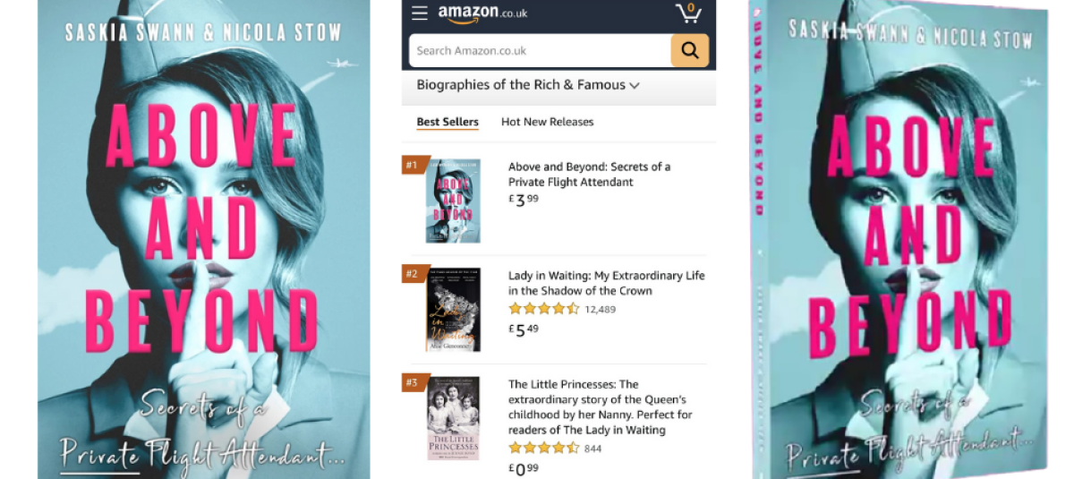Click The Little Princesses star rating
1074x479 pixels.
[x=543, y=448]
